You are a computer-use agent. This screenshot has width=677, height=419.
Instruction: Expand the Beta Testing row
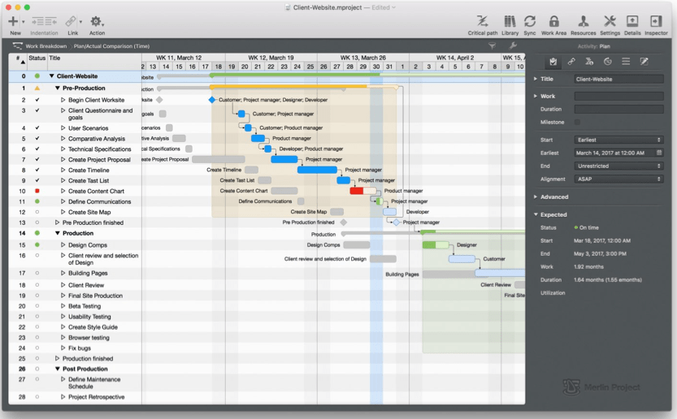[63, 306]
